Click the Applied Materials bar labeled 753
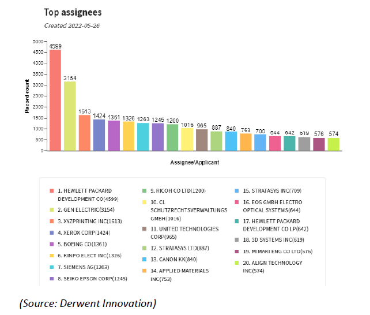 [246, 142]
